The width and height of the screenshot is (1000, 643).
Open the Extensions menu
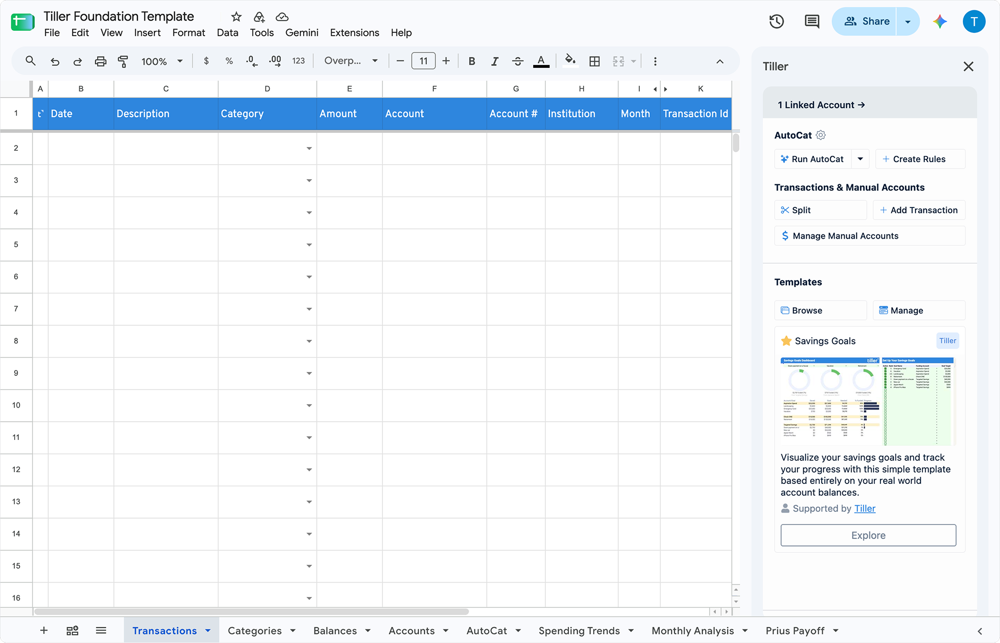354,33
